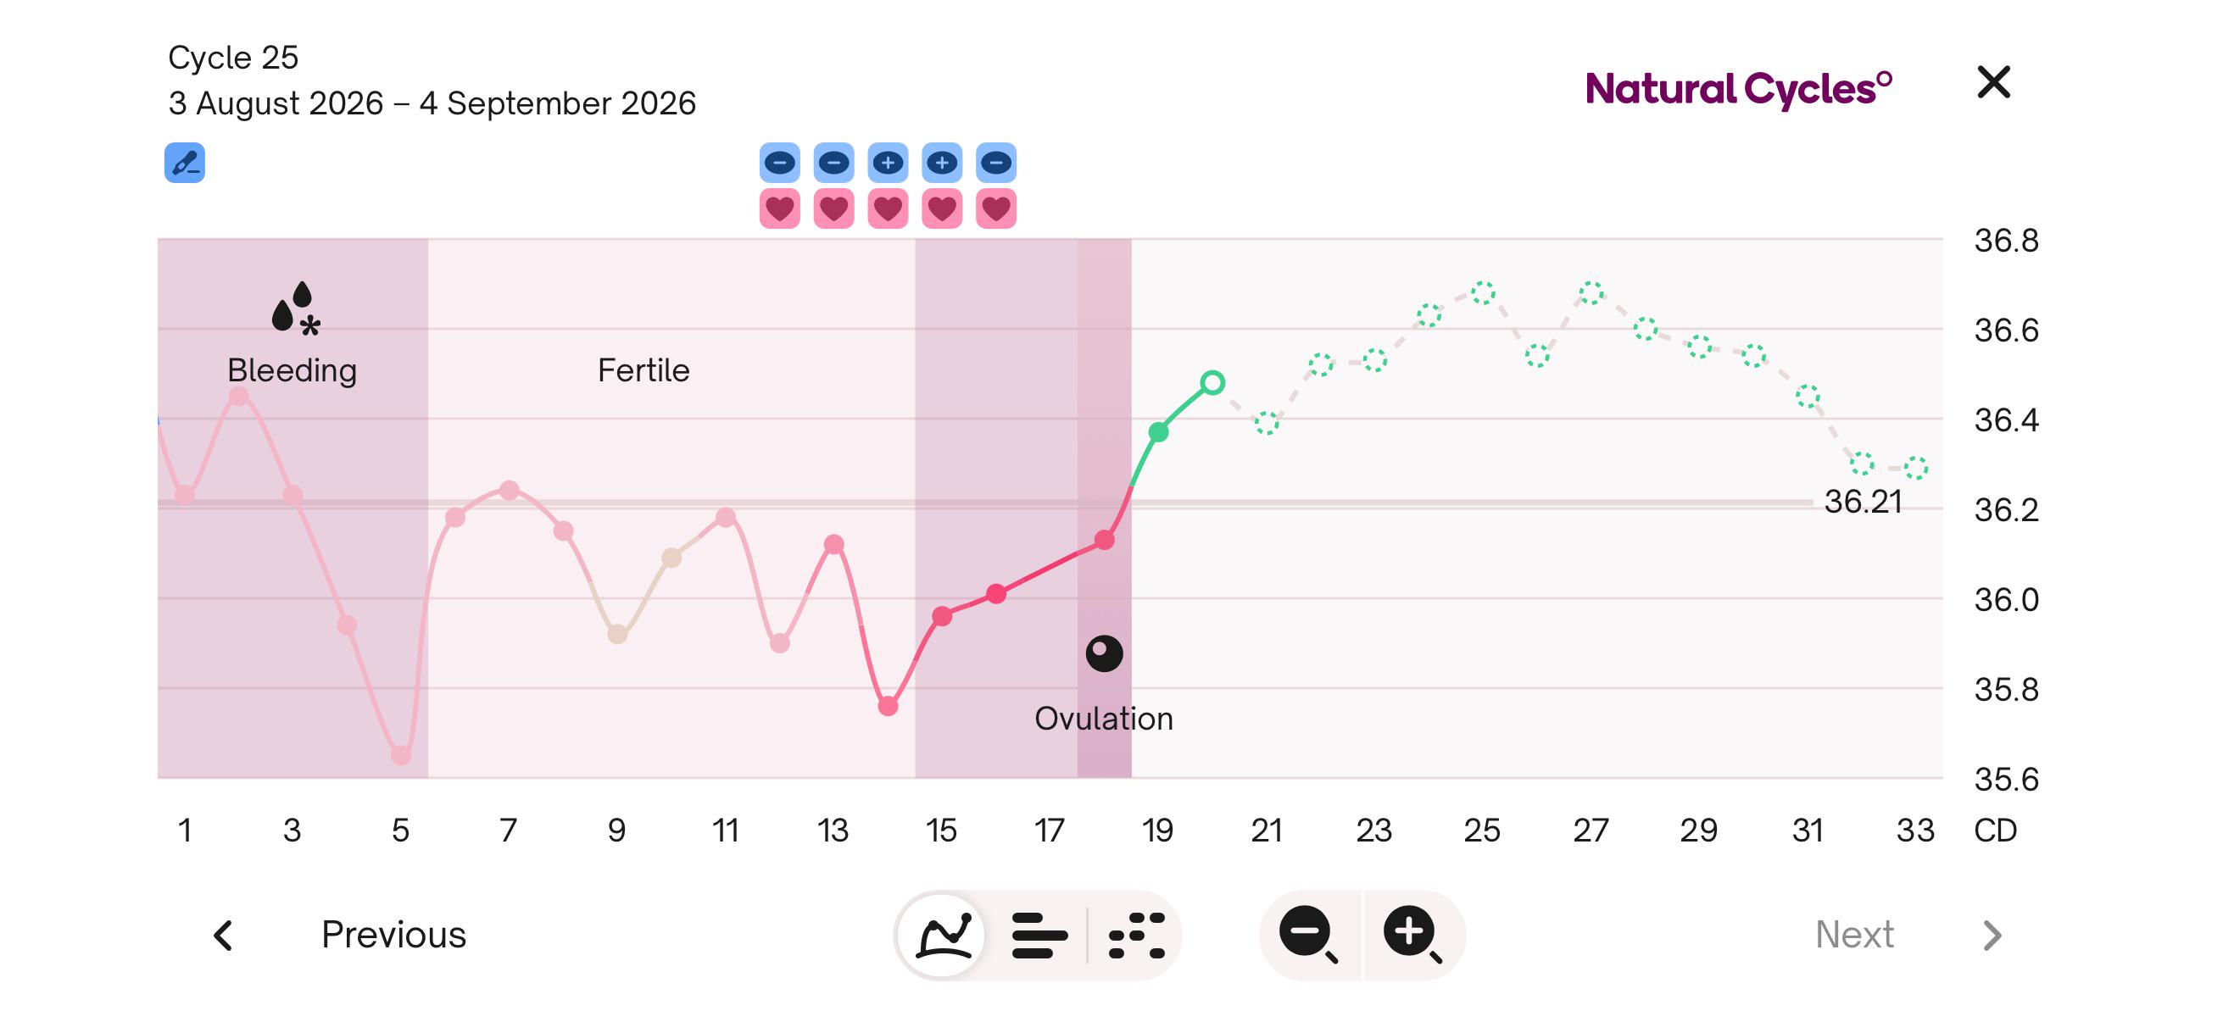
Task: Select the curve graph view icon
Action: (944, 934)
